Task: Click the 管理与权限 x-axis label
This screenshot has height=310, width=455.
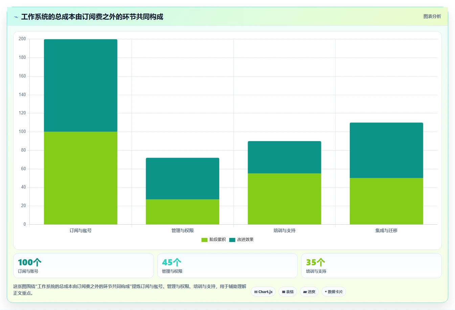Action: point(182,230)
